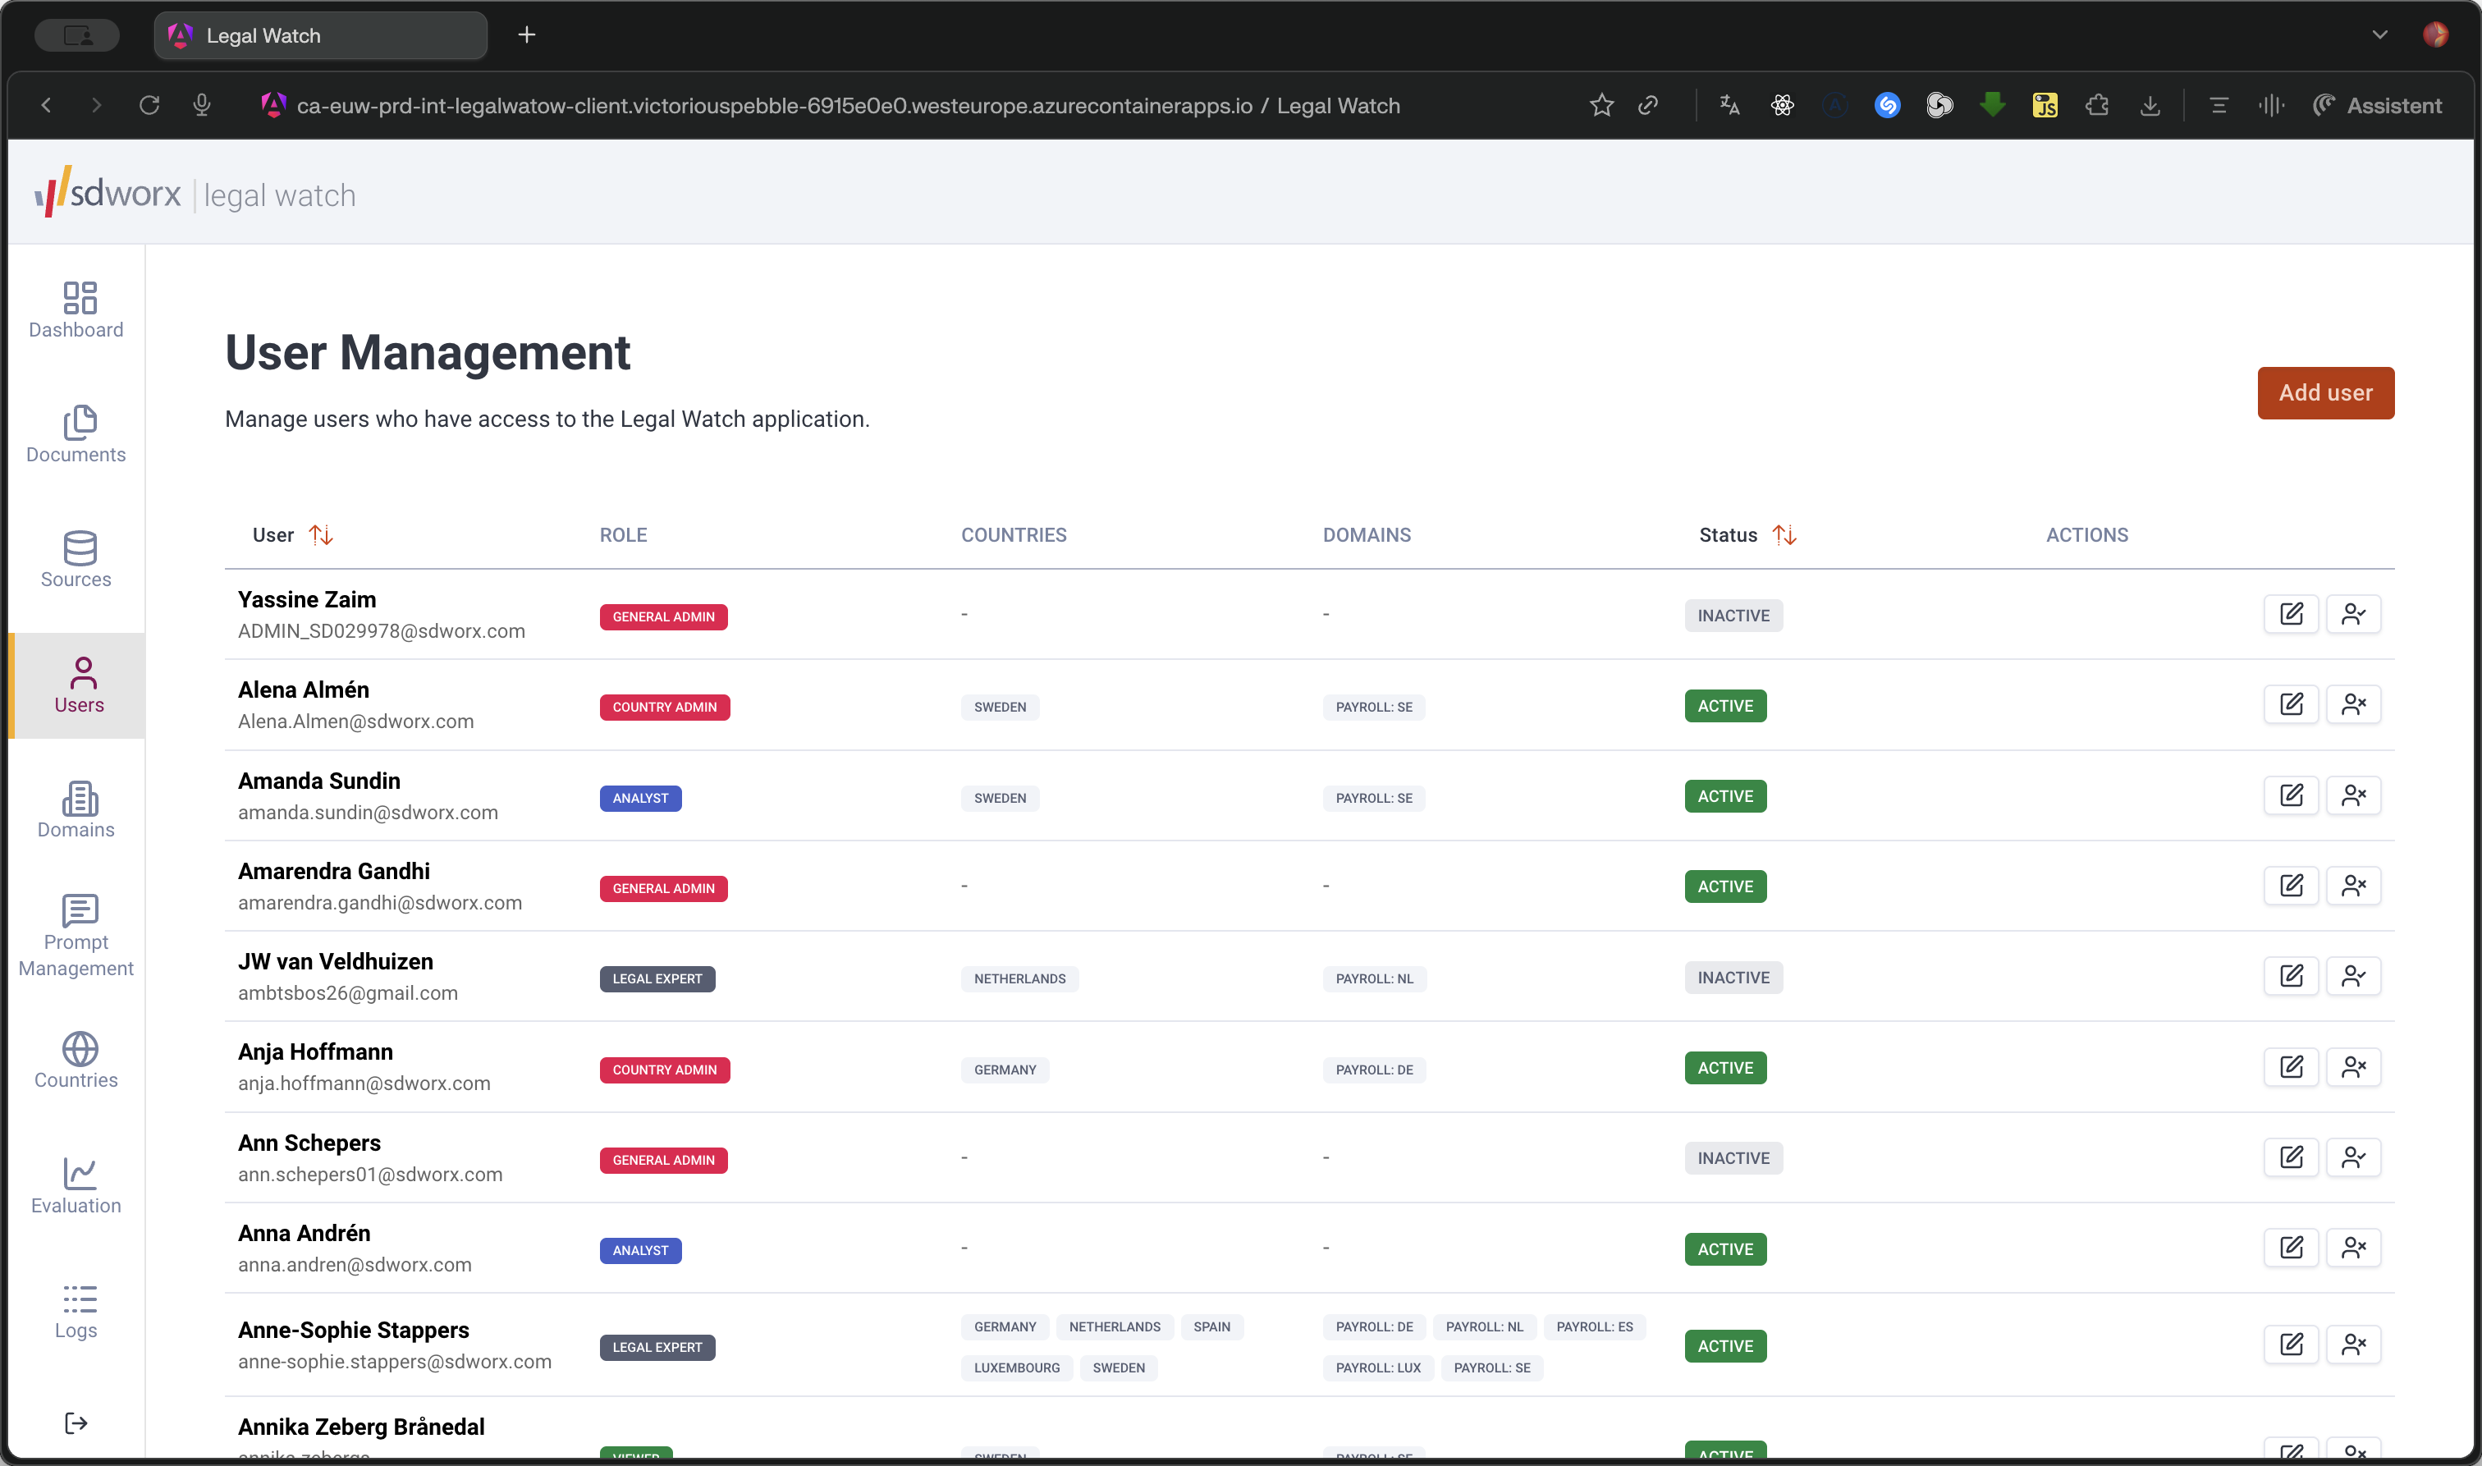Viewport: 2482px width, 1466px height.
Task: Click the ACTIVE status of Anna Andrén
Action: click(x=1725, y=1248)
